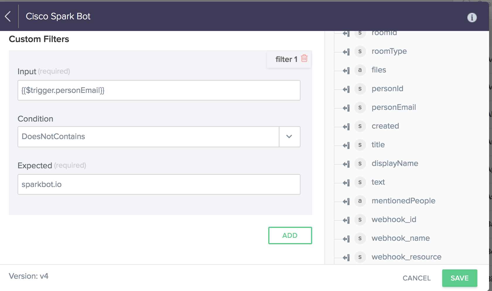This screenshot has height=291, width=492.
Task: Insert webhook_name via its arrow icon
Action: point(346,239)
